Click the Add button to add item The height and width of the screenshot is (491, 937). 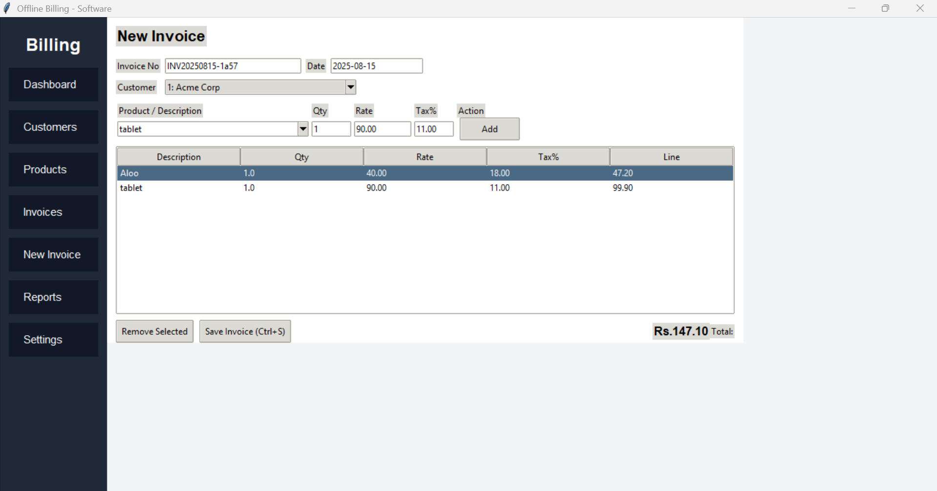489,129
